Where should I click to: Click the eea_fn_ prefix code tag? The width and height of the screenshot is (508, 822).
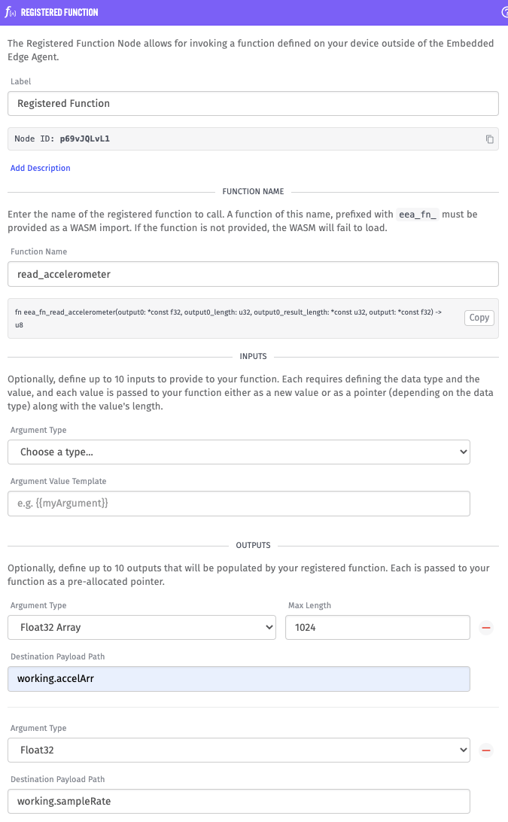[417, 215]
